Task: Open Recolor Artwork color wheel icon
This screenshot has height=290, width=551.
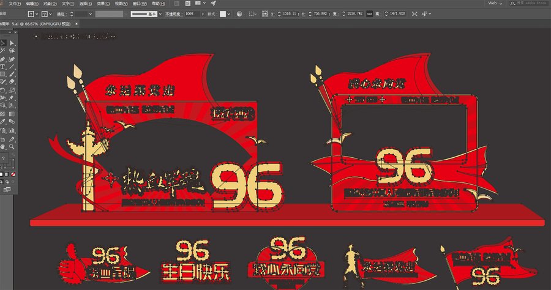Action: coord(239,14)
